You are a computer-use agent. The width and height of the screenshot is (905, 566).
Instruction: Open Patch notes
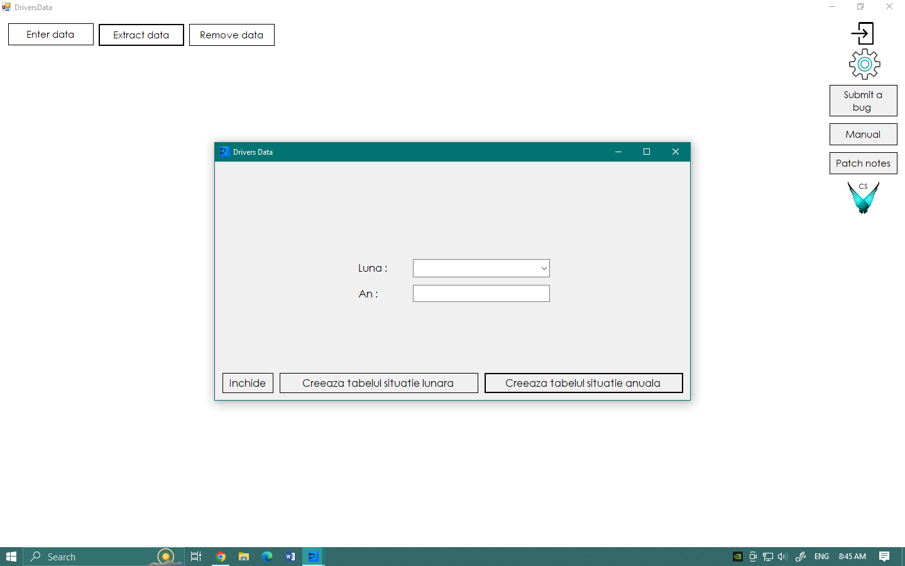(864, 164)
